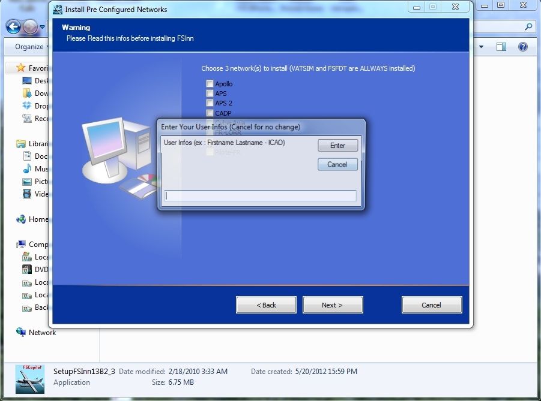541x401 pixels.
Task: Open the Backup drive icon in sidebar
Action: tap(27, 307)
